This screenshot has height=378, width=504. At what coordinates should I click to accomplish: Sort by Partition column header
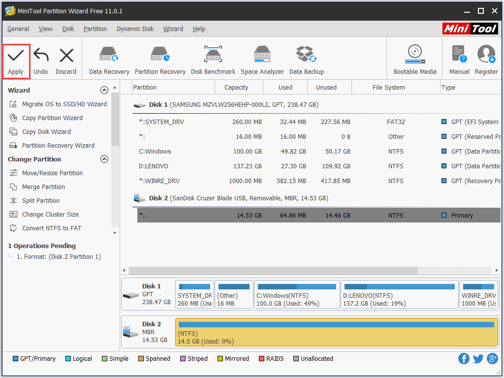pos(173,88)
